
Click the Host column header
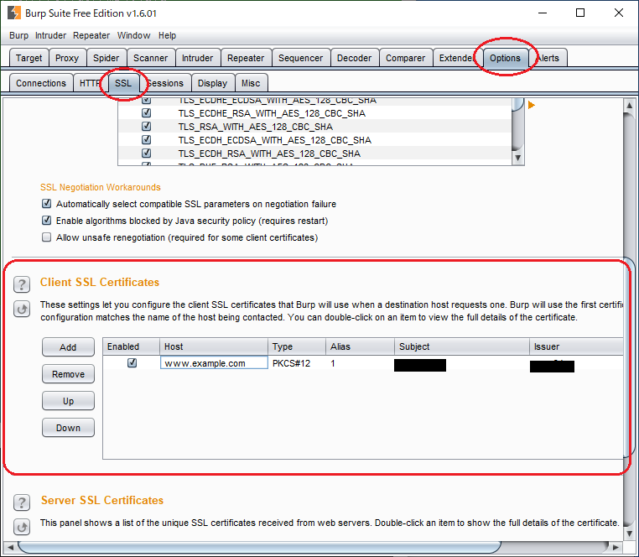pos(214,346)
